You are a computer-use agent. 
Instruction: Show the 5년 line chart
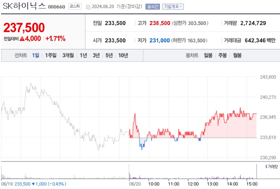(x=109, y=55)
